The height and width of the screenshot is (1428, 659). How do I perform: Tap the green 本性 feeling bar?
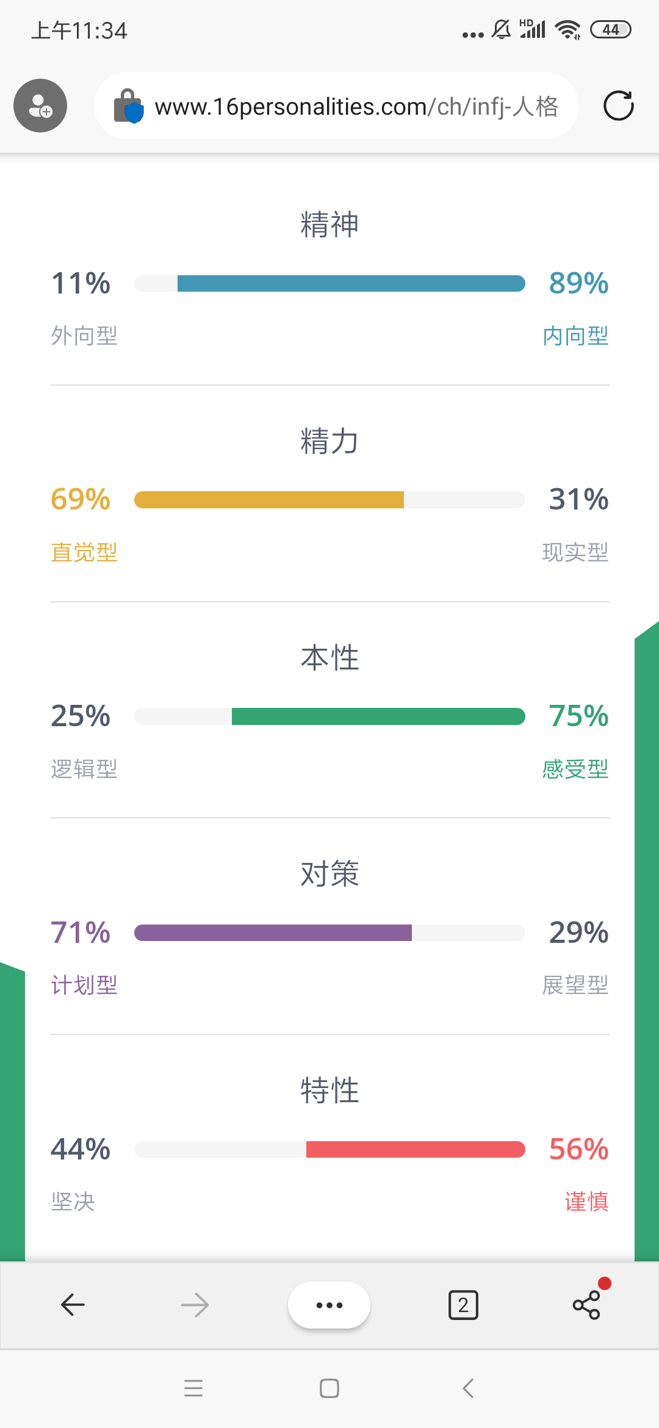378,716
